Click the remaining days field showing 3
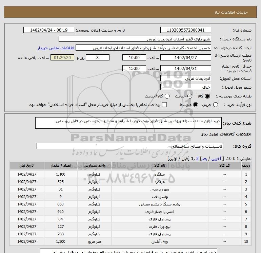261x253 pixels. tap(98, 57)
